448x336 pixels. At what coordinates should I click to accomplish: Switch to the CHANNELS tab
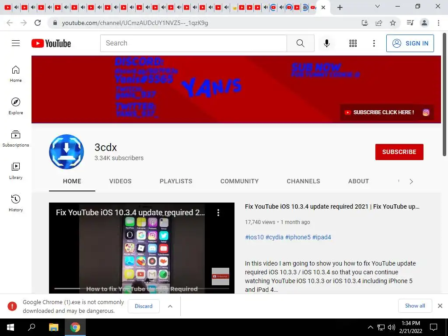[303, 182]
